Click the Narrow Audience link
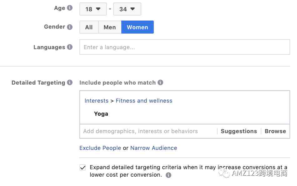 tap(154, 148)
